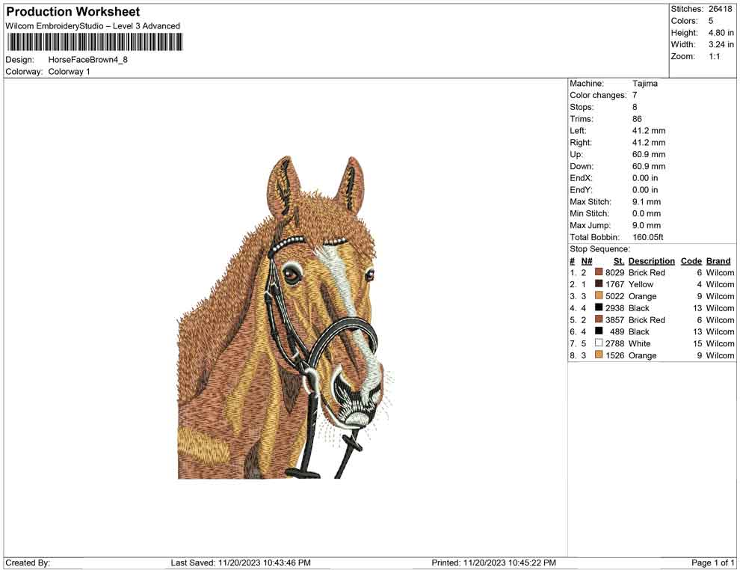Click the Brand column header

click(718, 261)
